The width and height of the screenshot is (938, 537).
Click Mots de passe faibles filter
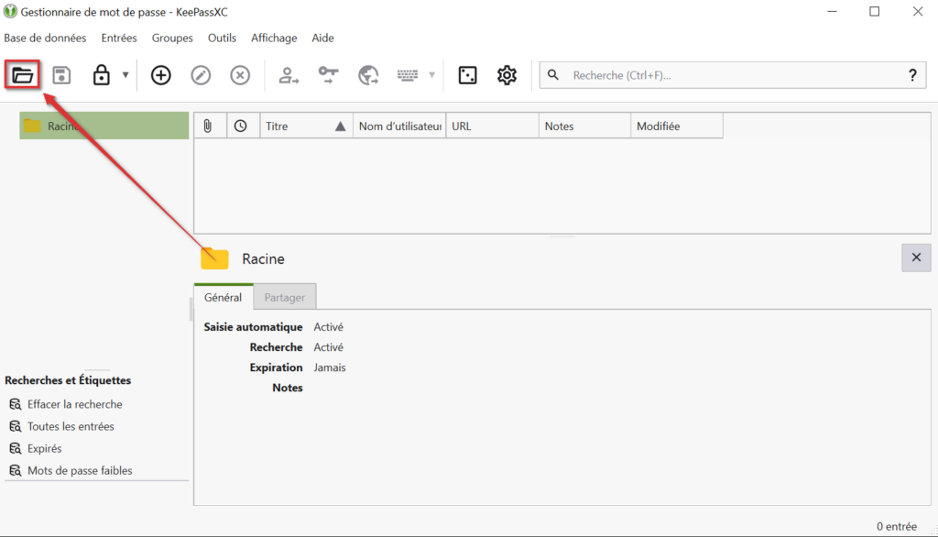(x=80, y=470)
